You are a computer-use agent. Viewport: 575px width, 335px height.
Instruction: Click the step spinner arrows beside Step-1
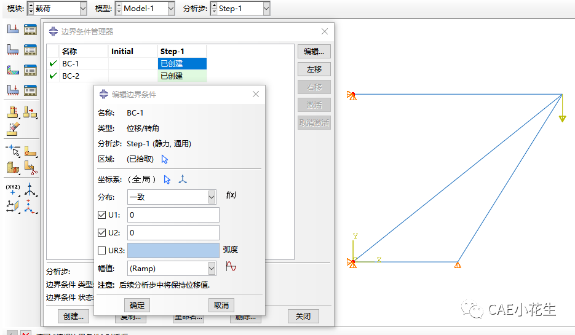pos(214,9)
